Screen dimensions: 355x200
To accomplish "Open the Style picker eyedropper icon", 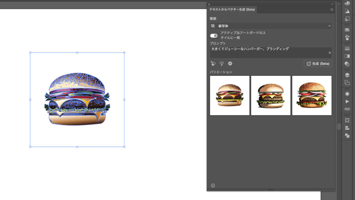I will 213,64.
